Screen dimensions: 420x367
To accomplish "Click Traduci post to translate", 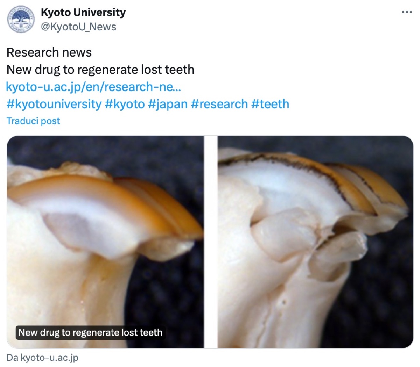I will pos(33,121).
